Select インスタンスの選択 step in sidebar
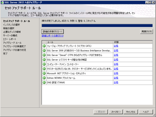This screenshot has width=156, height=117. point(11,25)
